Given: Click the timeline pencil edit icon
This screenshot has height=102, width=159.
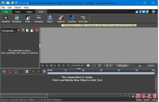Looking at the screenshot, I should point(16,72).
